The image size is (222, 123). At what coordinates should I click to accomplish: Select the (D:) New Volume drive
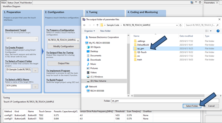pyautogui.click(x=98, y=81)
